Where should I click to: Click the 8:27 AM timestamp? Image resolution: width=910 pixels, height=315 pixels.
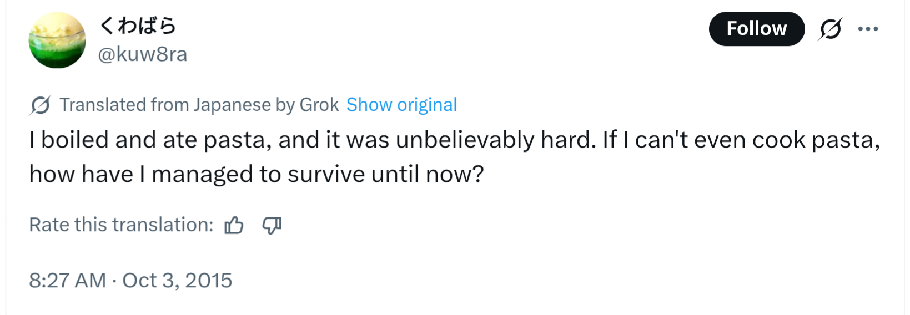[x=67, y=281]
